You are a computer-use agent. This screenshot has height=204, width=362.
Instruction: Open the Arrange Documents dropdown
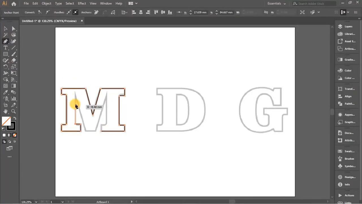133,3
